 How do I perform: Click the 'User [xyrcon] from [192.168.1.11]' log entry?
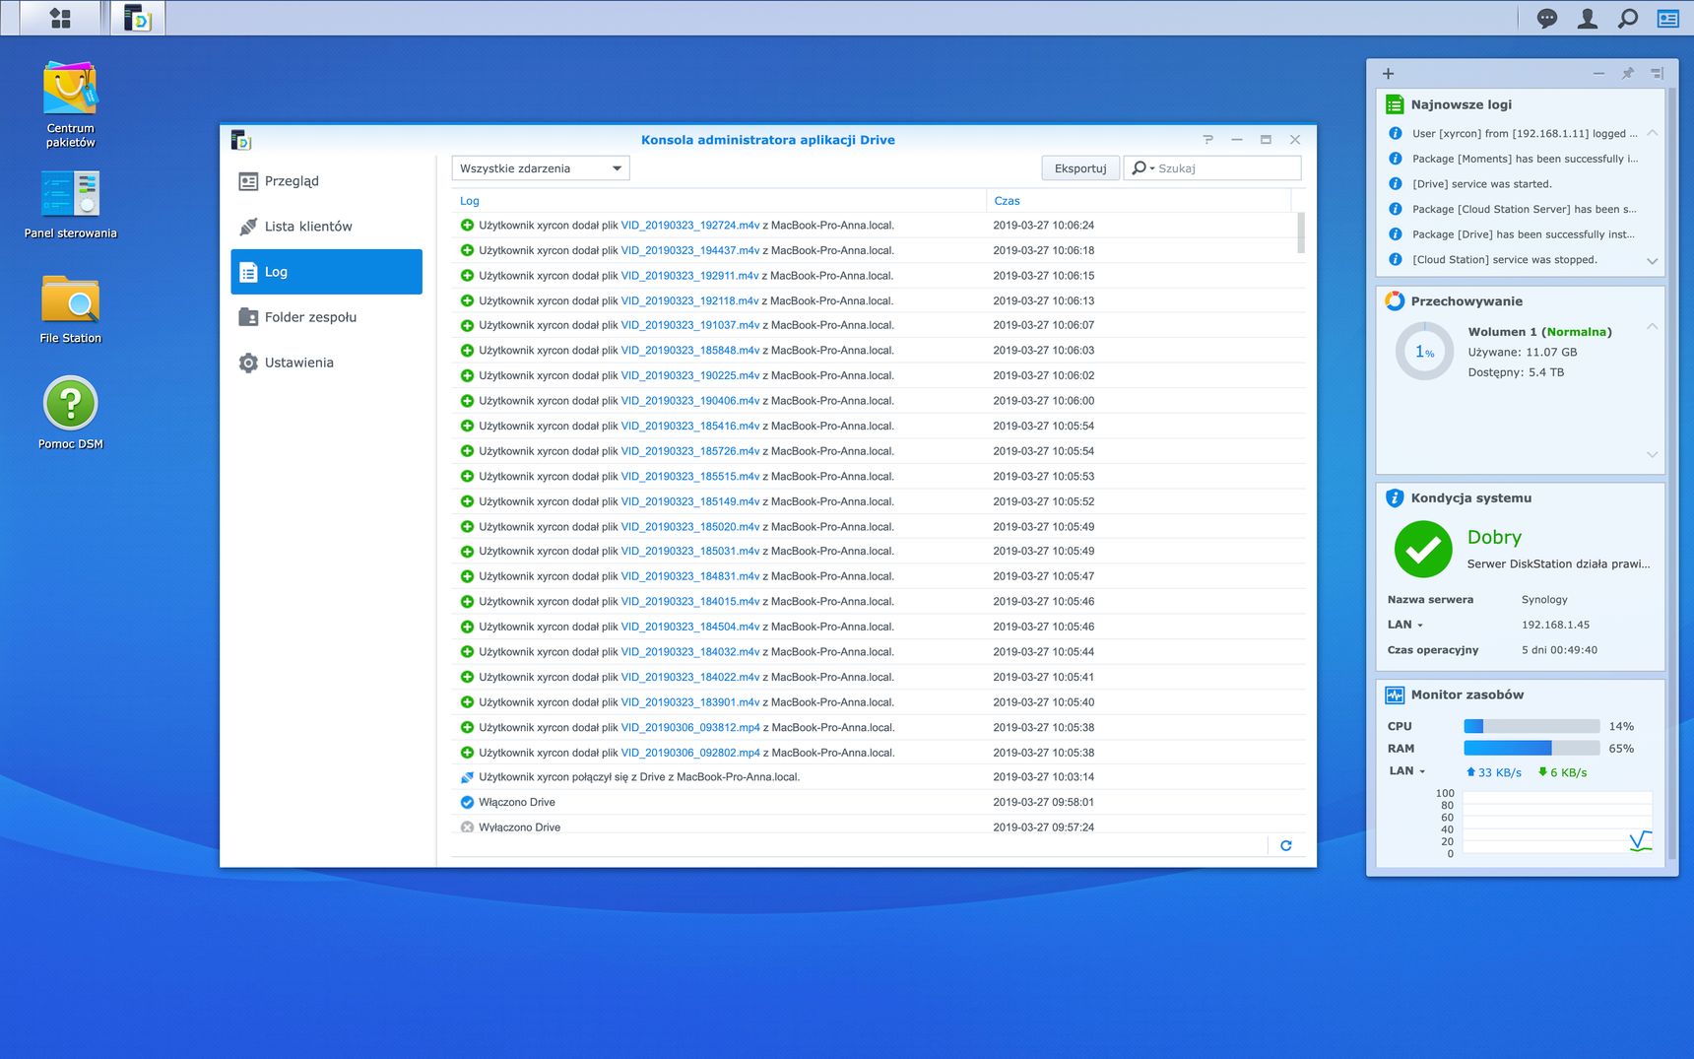tap(1525, 134)
